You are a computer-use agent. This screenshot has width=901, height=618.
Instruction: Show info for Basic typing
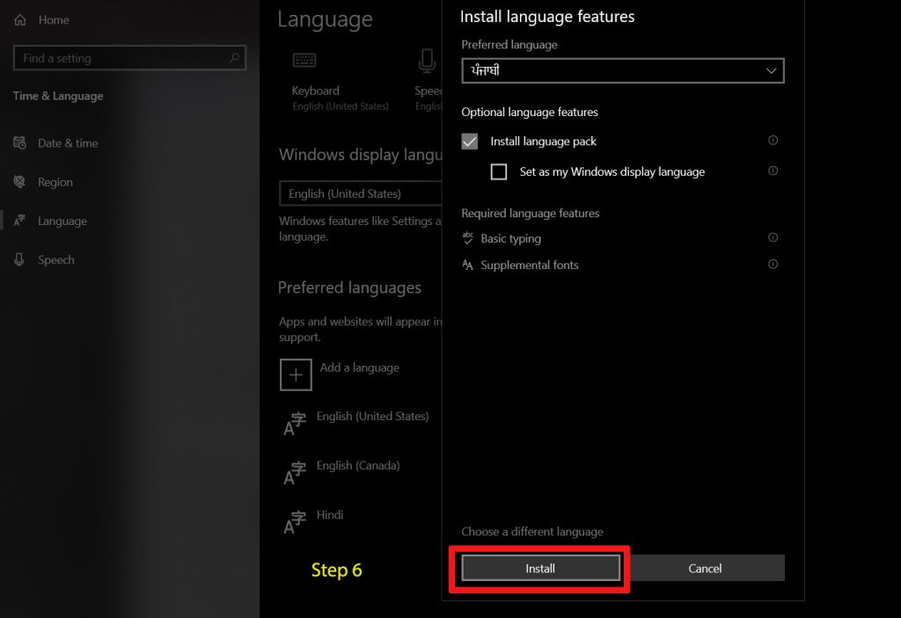773,237
